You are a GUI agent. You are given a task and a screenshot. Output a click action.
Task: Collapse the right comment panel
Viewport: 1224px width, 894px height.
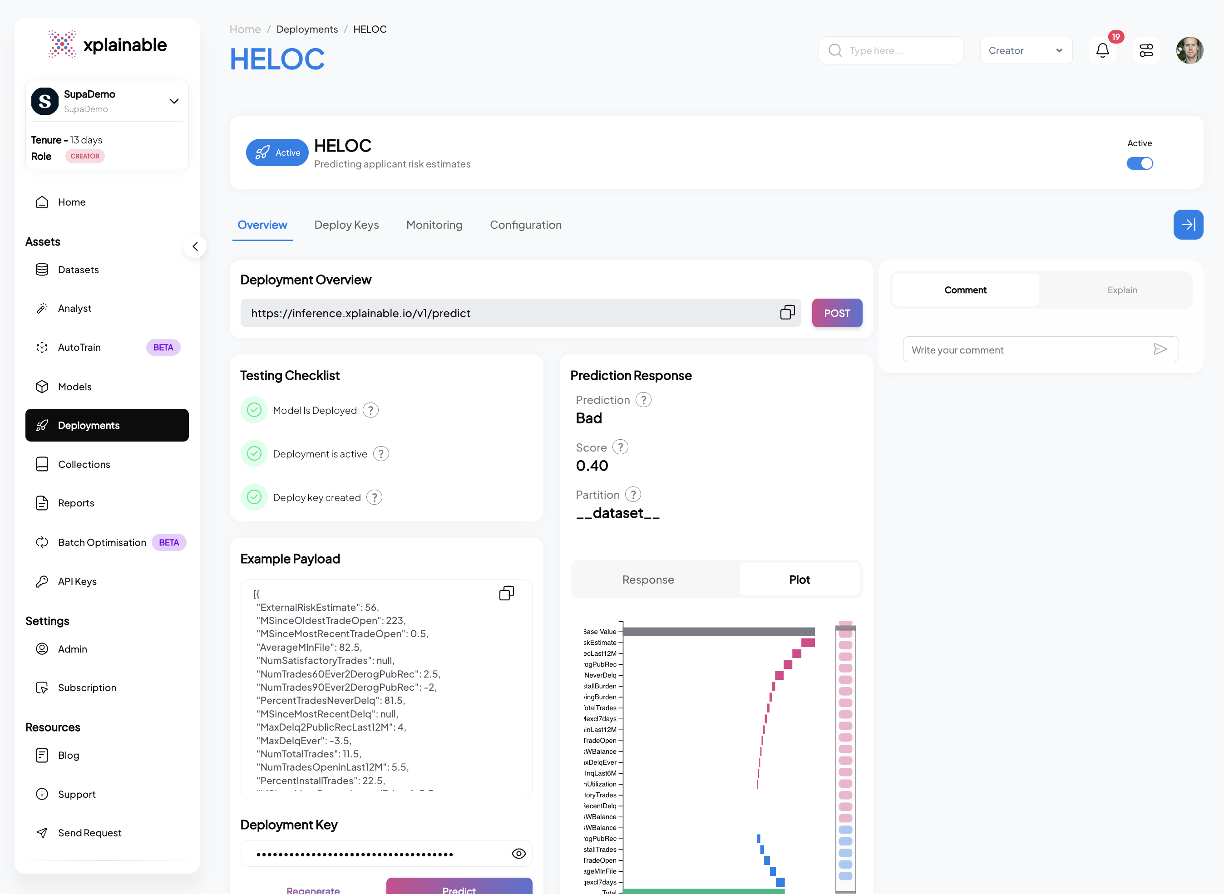tap(1188, 225)
